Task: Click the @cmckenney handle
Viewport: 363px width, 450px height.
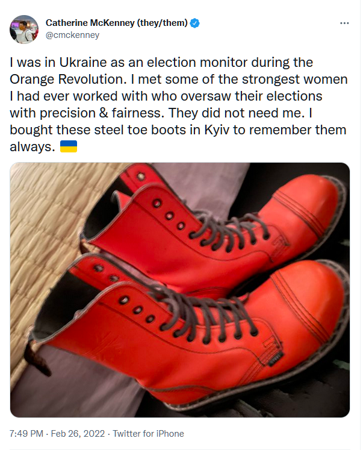Action: 72,35
